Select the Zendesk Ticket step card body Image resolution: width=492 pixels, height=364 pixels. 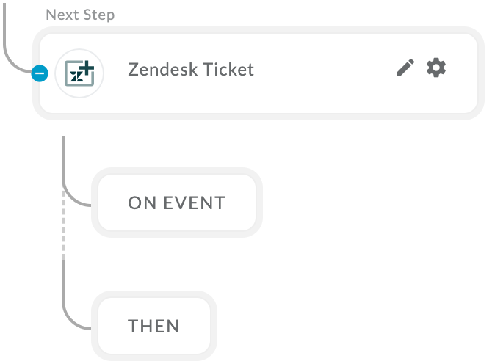[x=258, y=73]
